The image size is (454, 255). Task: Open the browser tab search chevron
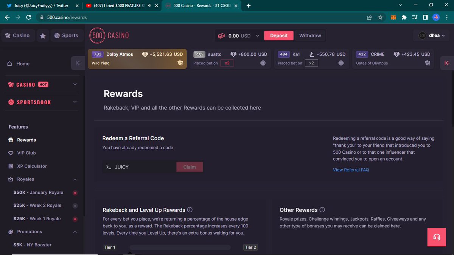tap(401, 5)
